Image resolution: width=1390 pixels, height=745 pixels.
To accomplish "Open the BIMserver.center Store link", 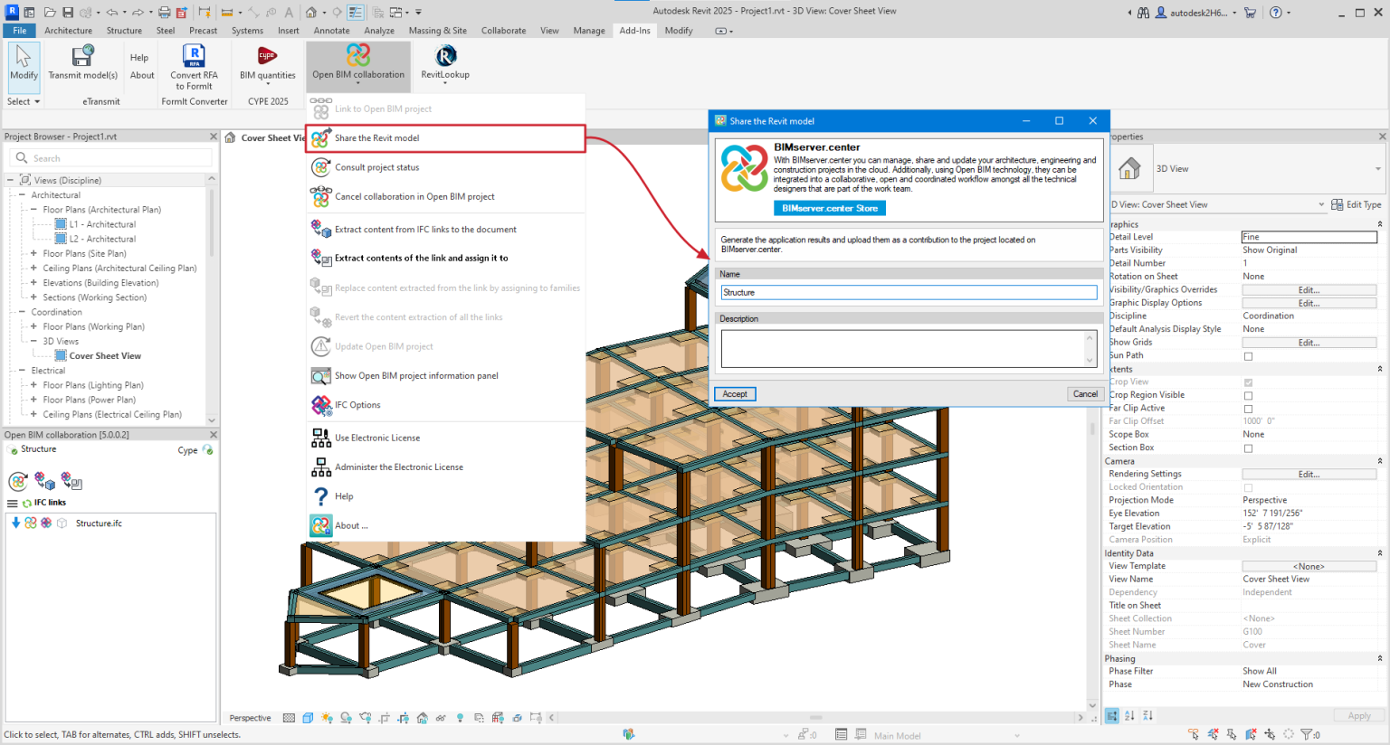I will point(830,208).
